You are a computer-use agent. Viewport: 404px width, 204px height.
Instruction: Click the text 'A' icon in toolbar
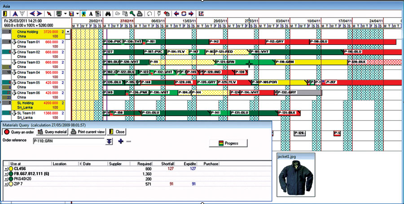click(91, 13)
